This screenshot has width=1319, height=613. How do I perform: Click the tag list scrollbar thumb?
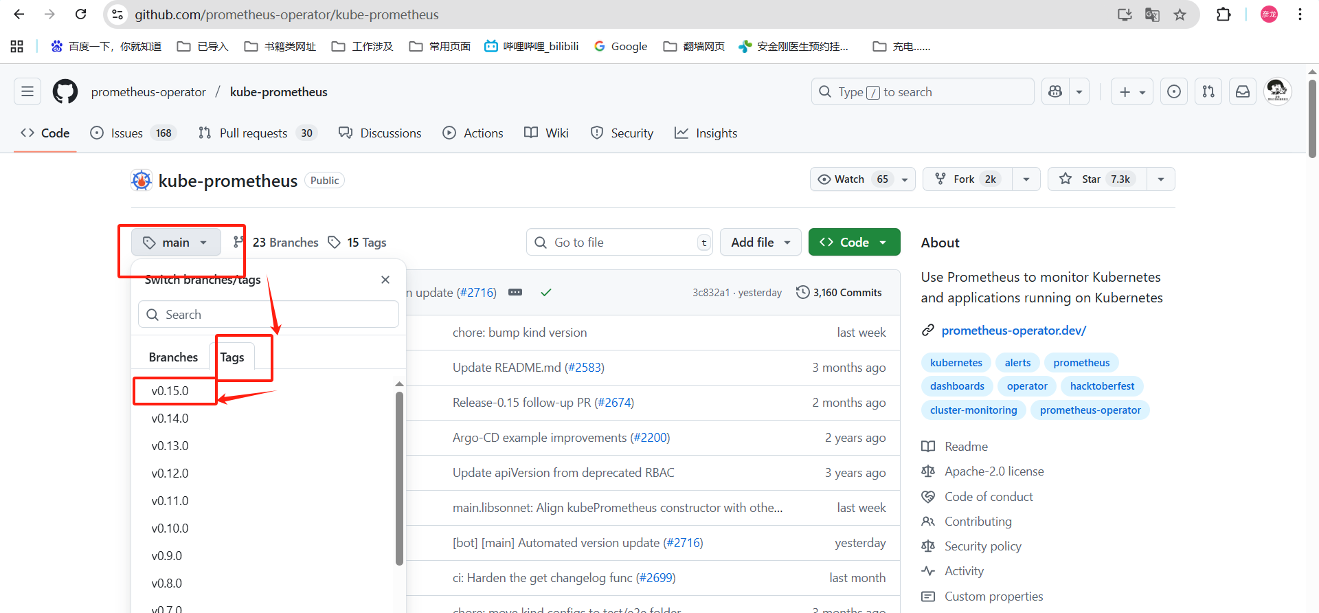coord(399,478)
